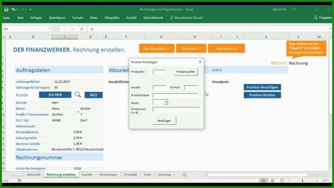Open the Formeln ribbon tab
The width and height of the screenshot is (334, 188).
77,18
